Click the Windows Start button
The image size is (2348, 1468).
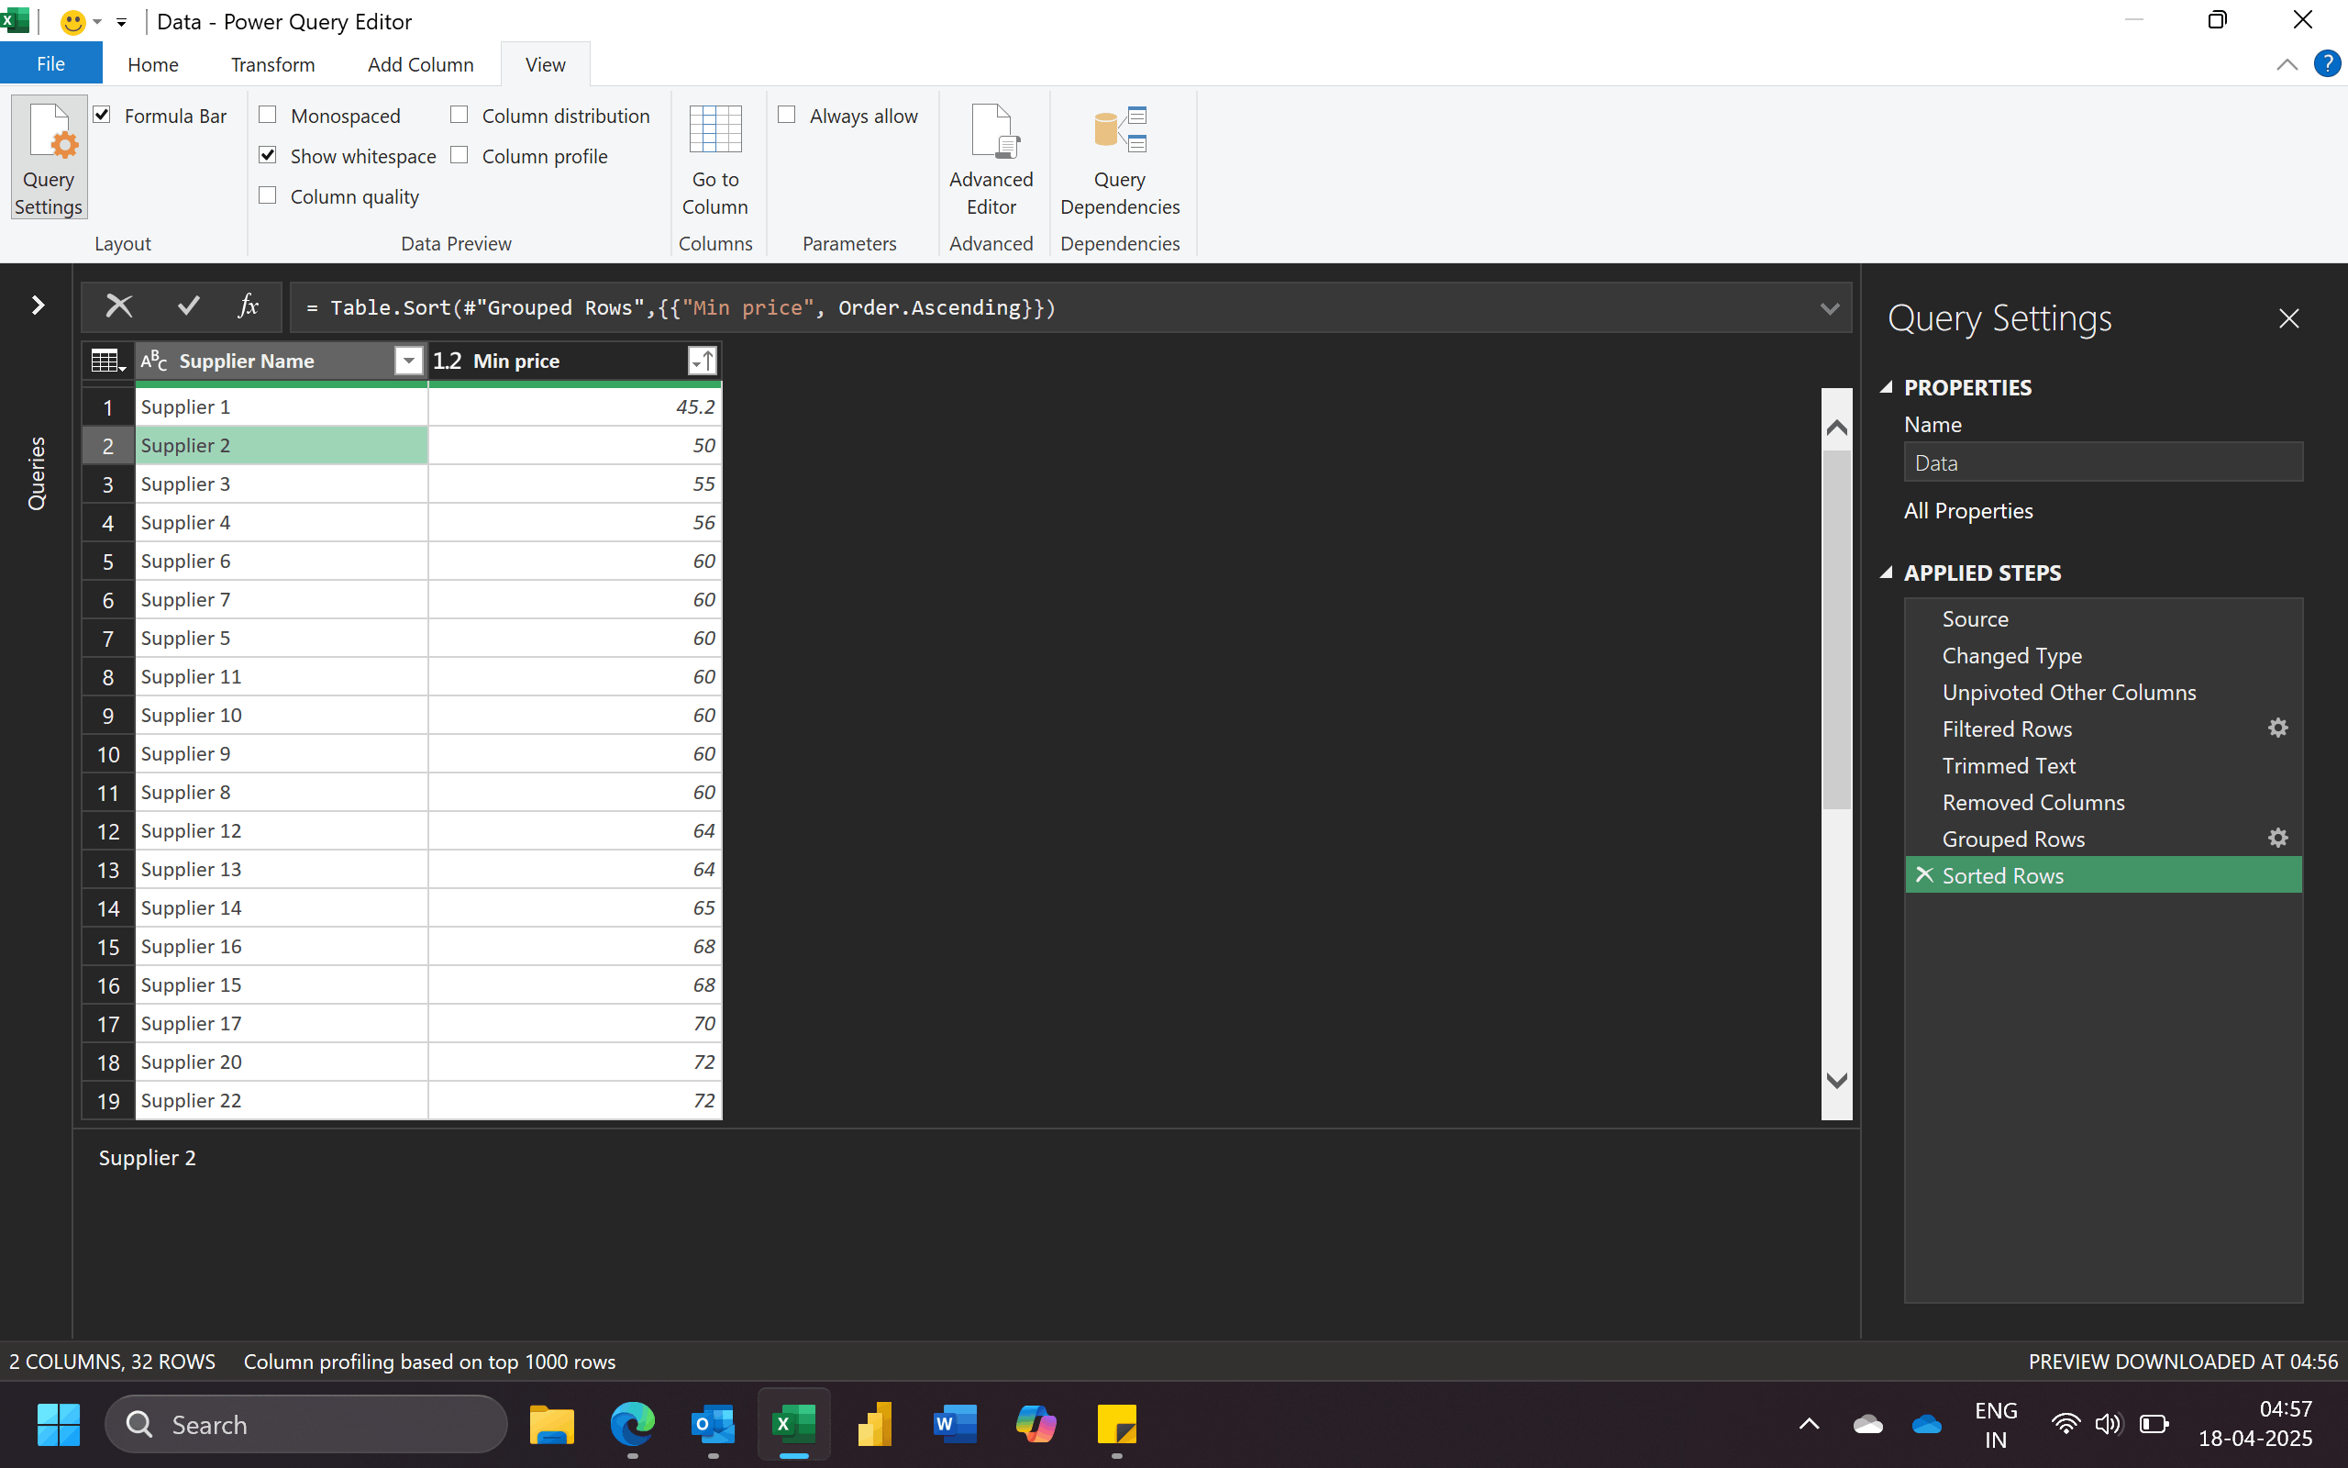pos(58,1424)
